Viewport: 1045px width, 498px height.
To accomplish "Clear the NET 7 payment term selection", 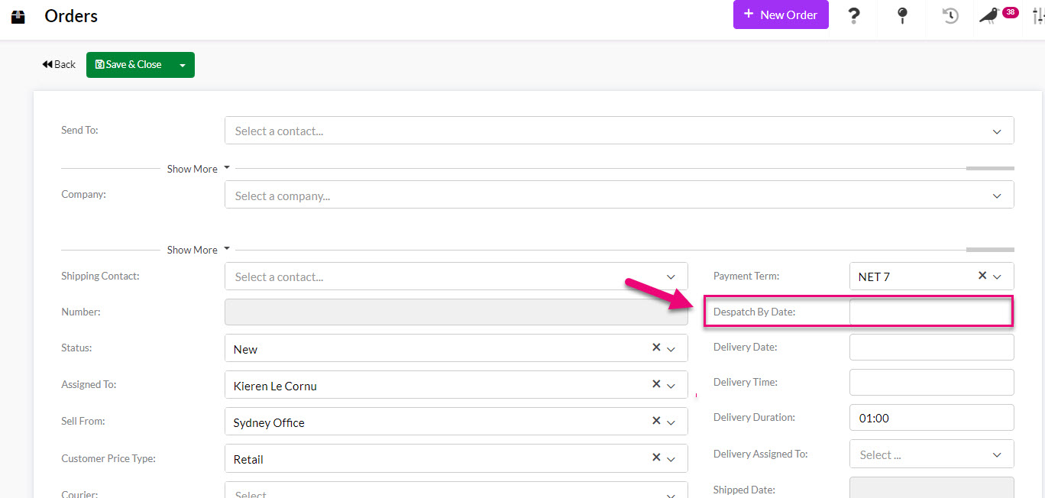I will click(983, 276).
